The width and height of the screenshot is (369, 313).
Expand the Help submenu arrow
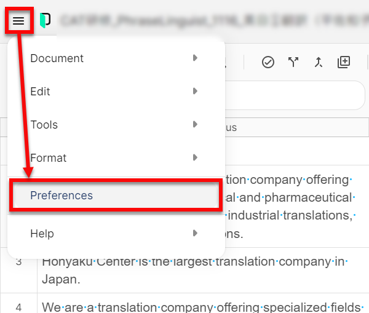click(x=195, y=234)
